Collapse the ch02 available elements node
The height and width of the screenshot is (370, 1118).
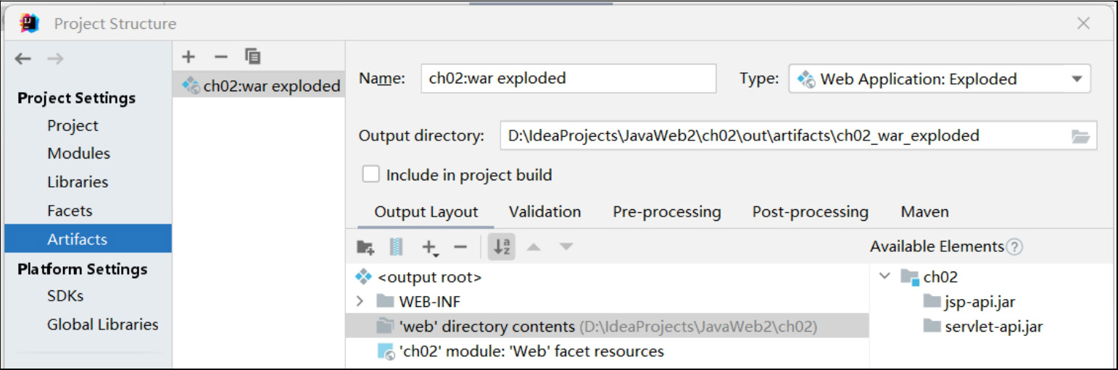884,277
